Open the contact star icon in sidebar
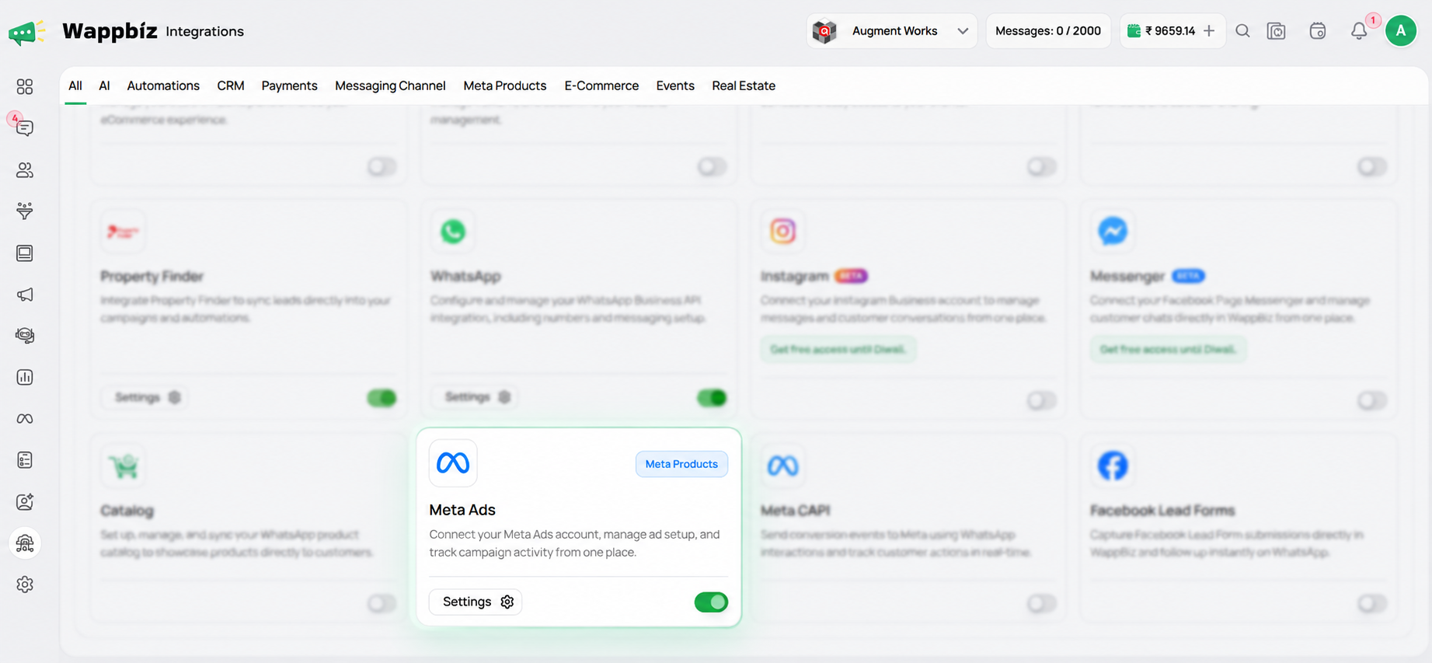The height and width of the screenshot is (663, 1432). [x=25, y=501]
